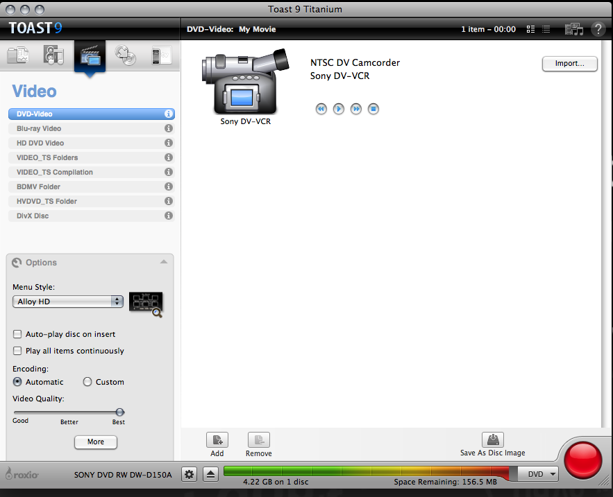Click the More options button

pos(96,442)
